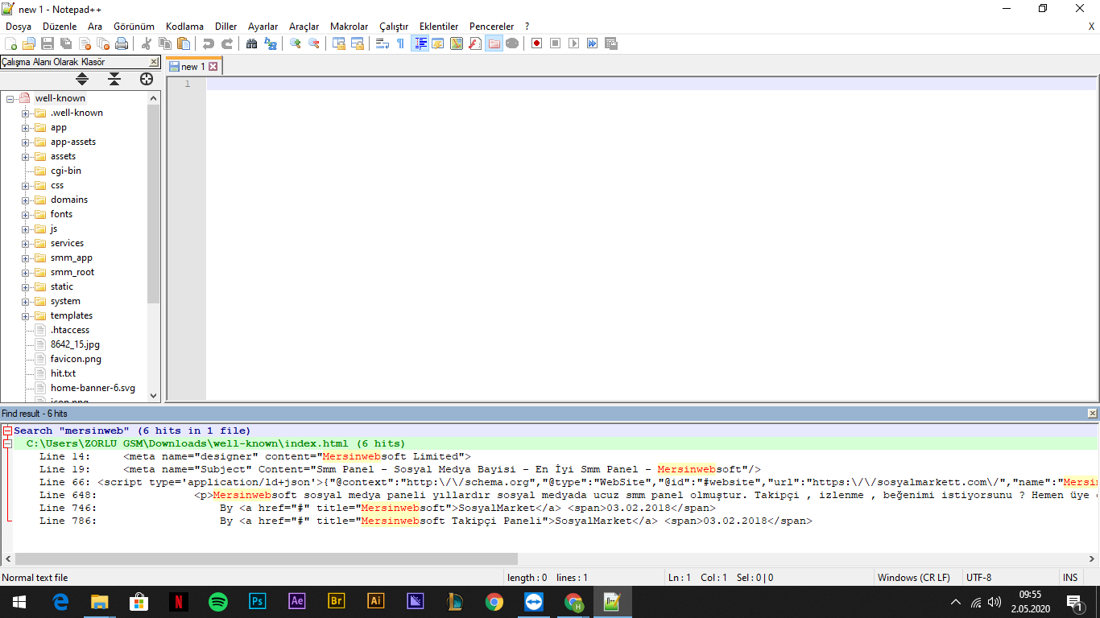Screen dimensions: 1100x618
Task: Expand the .well-known subfolder
Action: click(26, 113)
